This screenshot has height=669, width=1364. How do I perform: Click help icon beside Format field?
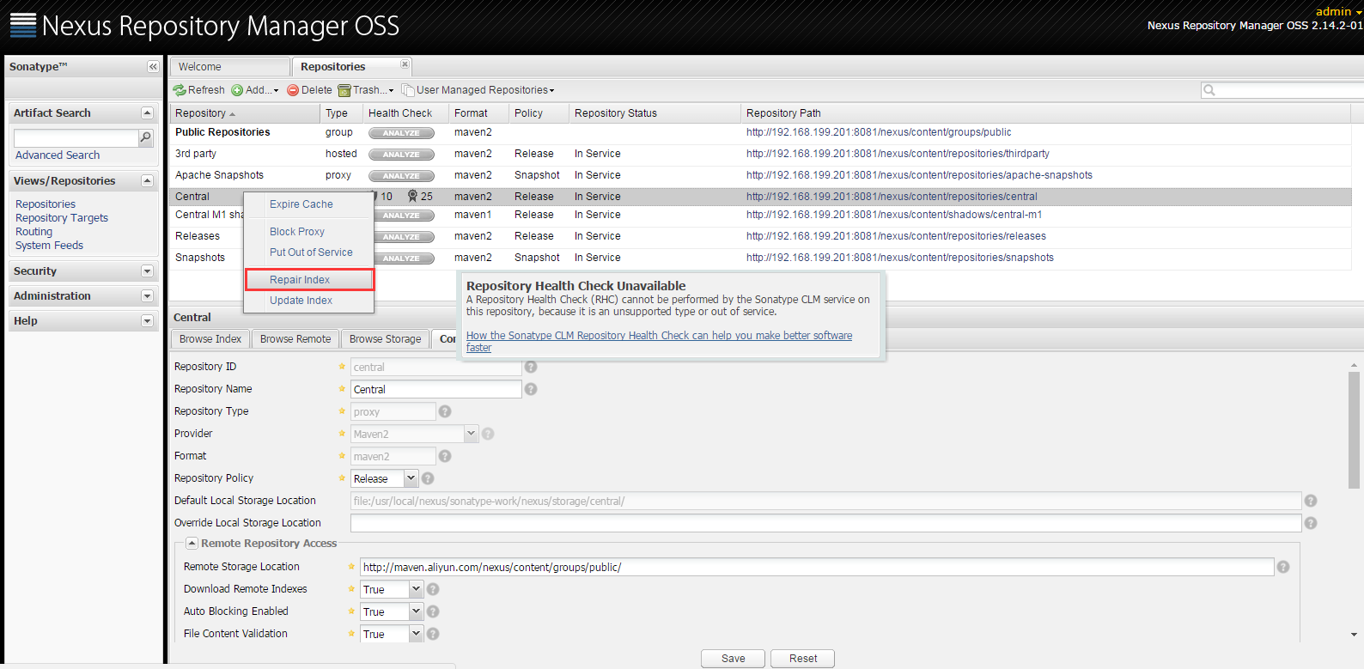tap(445, 456)
